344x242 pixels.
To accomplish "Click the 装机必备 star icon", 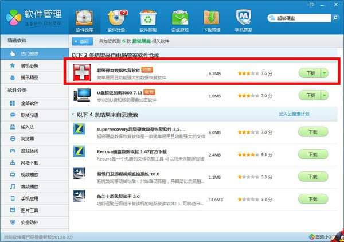I will click(13, 65).
